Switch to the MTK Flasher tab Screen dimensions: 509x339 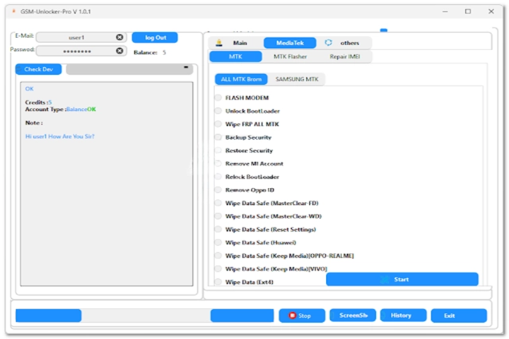coord(290,56)
